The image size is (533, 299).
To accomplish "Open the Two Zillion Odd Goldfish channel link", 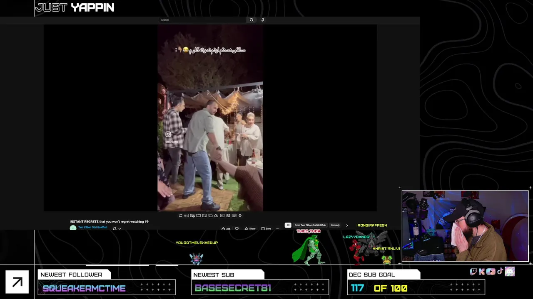I will [92, 227].
